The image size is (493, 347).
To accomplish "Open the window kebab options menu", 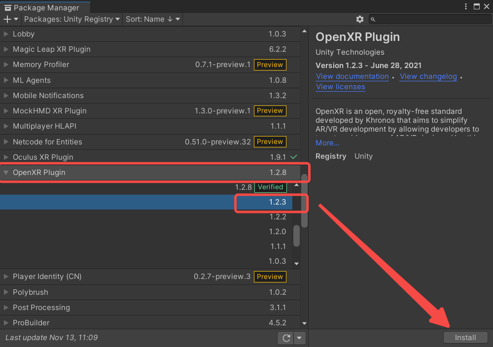I will (466, 6).
